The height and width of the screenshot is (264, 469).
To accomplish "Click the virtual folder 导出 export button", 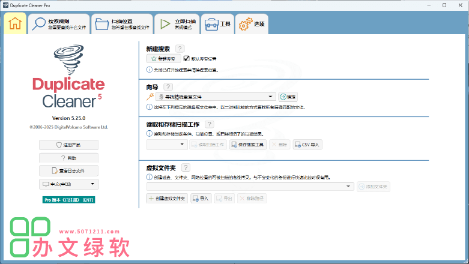I will pyautogui.click(x=225, y=198).
